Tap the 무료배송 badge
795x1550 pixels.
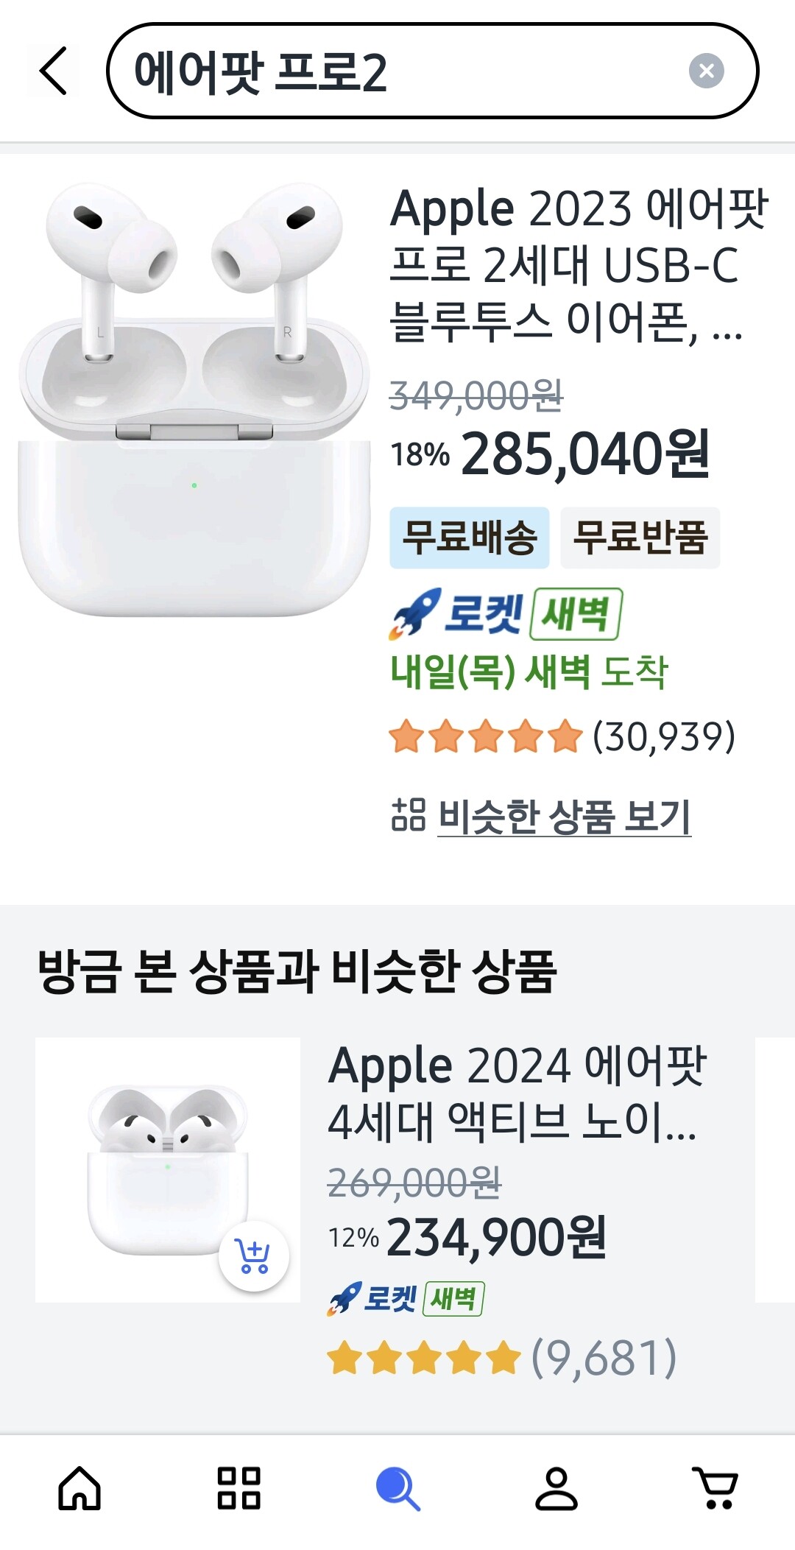click(x=470, y=538)
